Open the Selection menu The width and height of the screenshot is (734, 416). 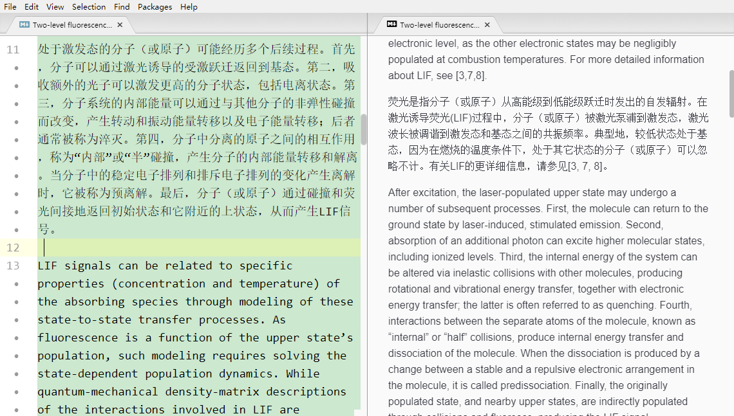89,7
